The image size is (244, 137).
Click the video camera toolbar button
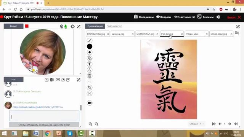pyautogui.click(x=90, y=103)
